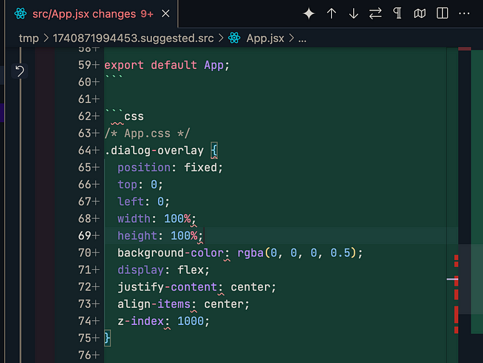Close the src/App.jsx changes tab
The image size is (483, 363).
166,14
